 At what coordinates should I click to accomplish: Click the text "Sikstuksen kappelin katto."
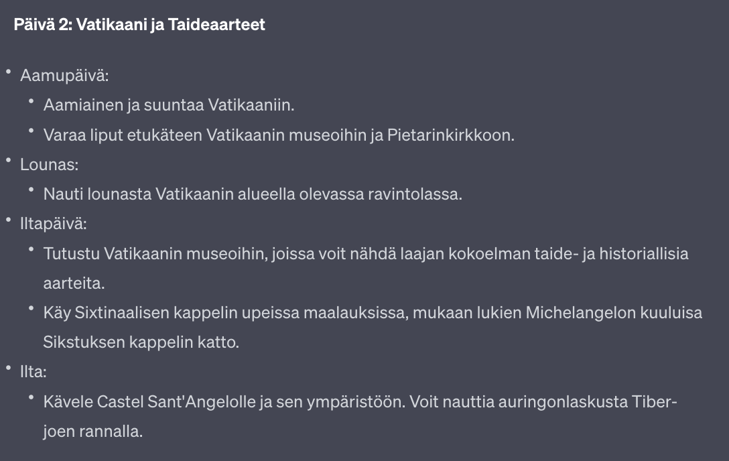click(141, 342)
